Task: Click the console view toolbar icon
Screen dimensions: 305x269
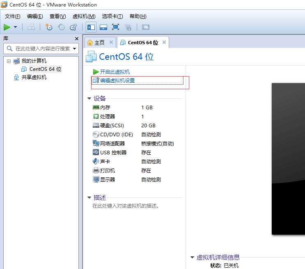Action: (146, 27)
